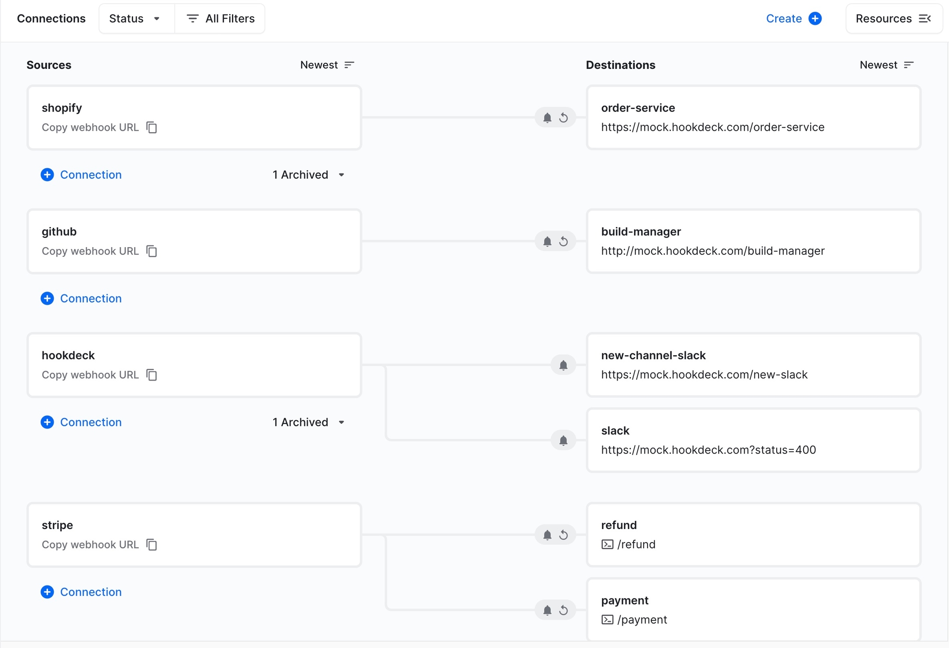Open the All Filters menu
This screenshot has width=949, height=648.
click(x=220, y=18)
